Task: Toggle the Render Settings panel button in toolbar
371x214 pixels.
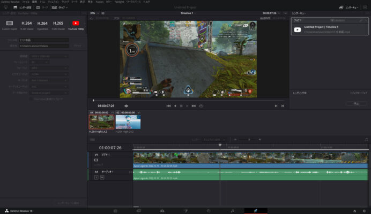Action: pos(23,7)
